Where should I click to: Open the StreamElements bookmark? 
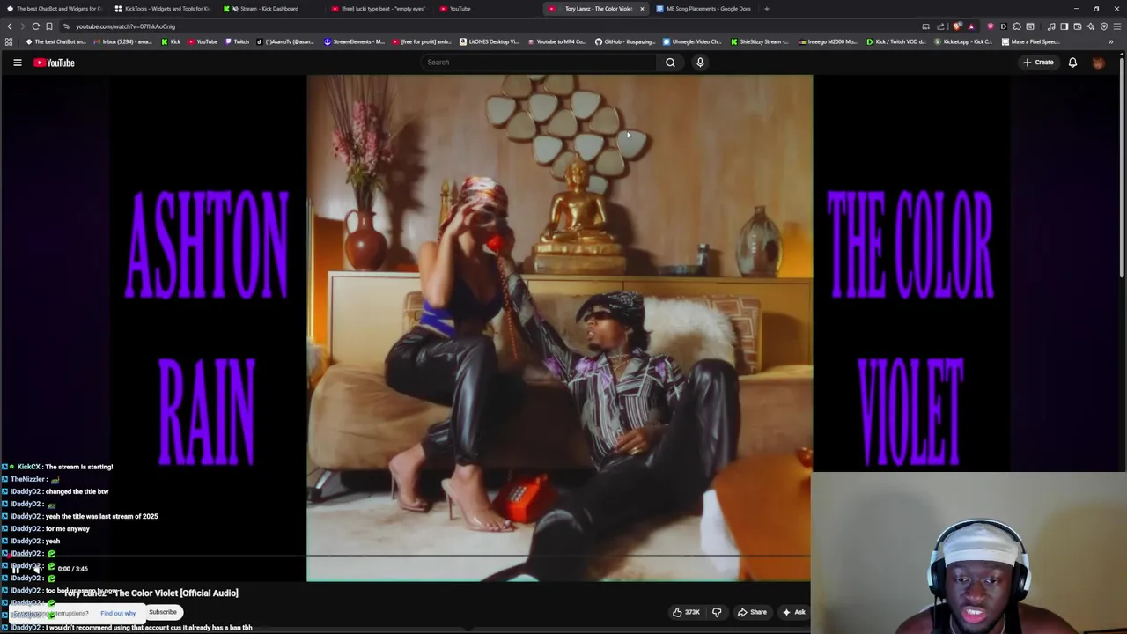(355, 41)
